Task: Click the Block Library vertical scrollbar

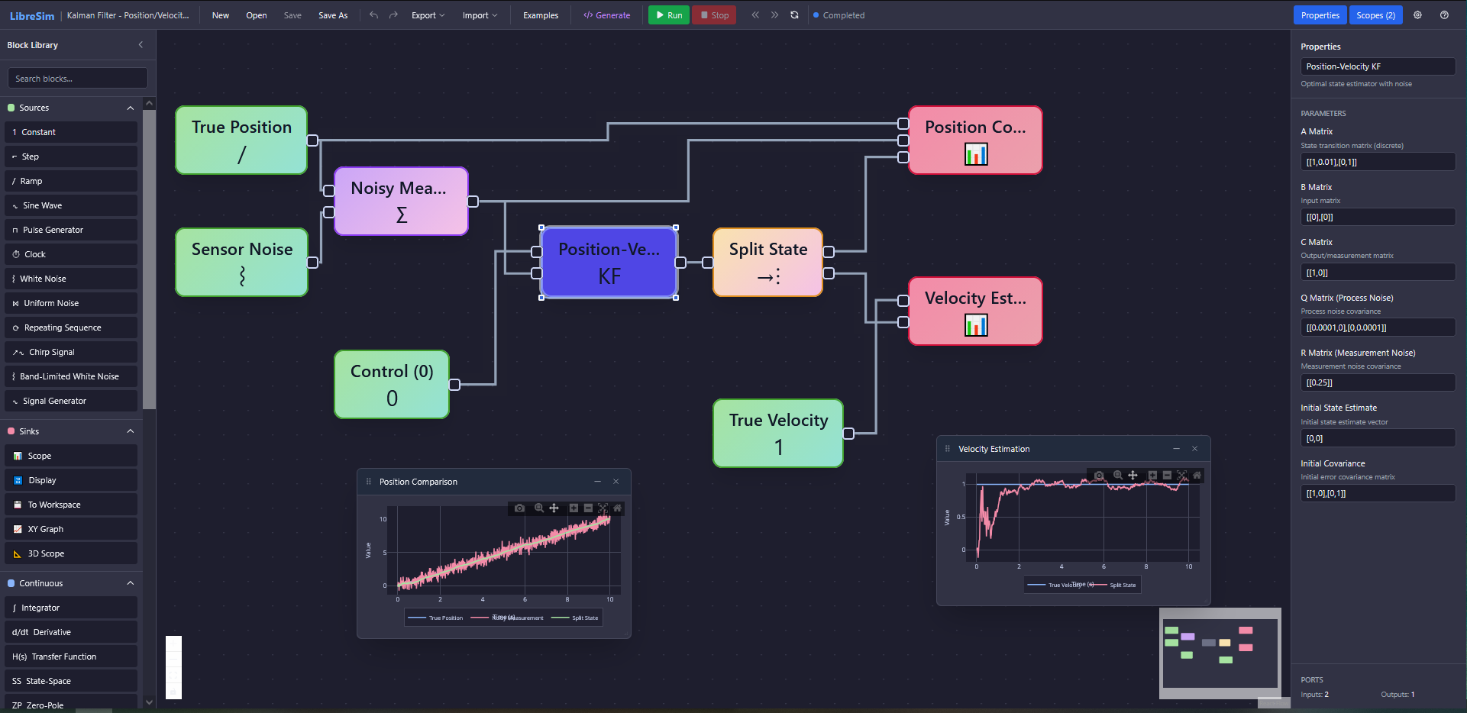Action: pos(150,260)
